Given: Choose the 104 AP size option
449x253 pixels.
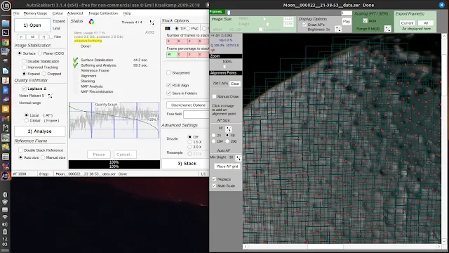Looking at the screenshot, I should pyautogui.click(x=213, y=141).
